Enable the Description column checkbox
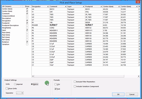Viewport: 142px width, 99px height. [x=27, y=18]
